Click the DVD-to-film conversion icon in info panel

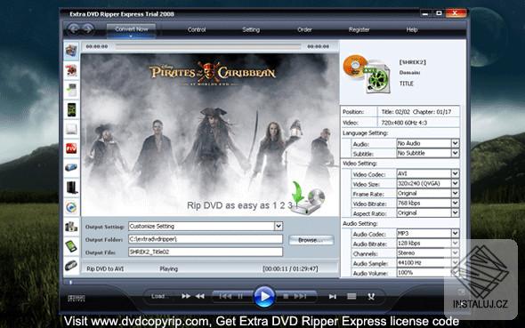point(367,75)
